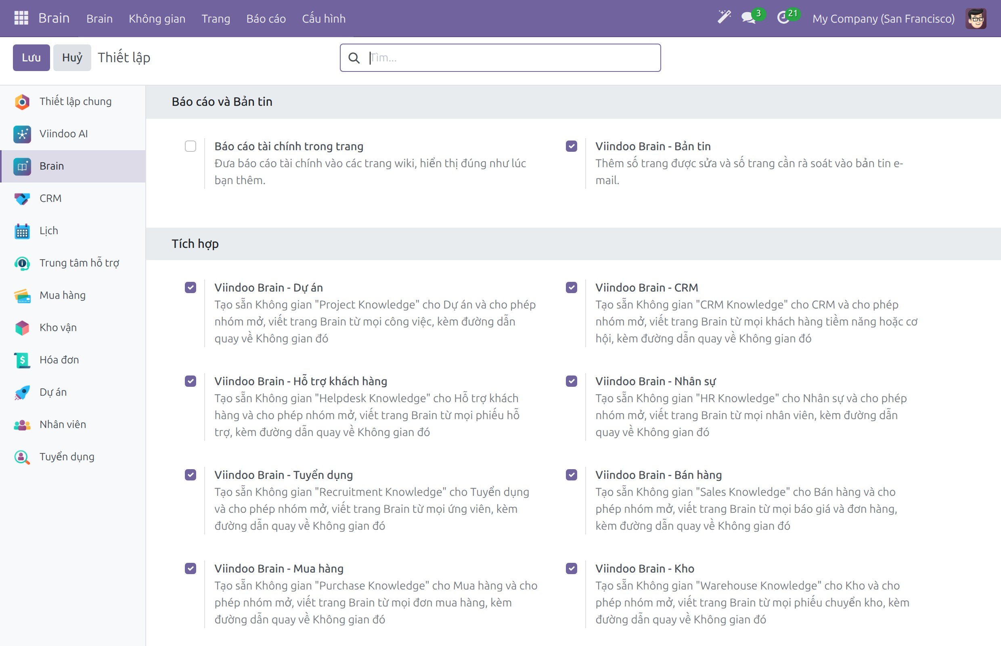Select the Thiết lập chung sidebar icon
The height and width of the screenshot is (646, 1001).
click(x=22, y=101)
